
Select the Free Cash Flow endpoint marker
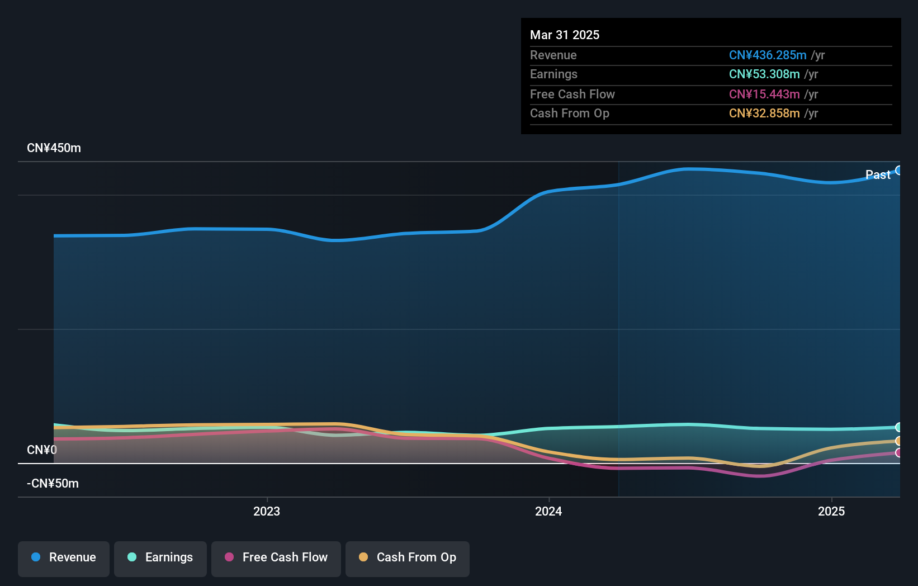coord(898,453)
